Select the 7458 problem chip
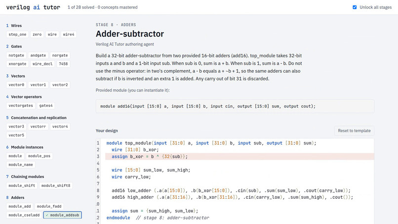The image size is (398, 224). (64, 64)
